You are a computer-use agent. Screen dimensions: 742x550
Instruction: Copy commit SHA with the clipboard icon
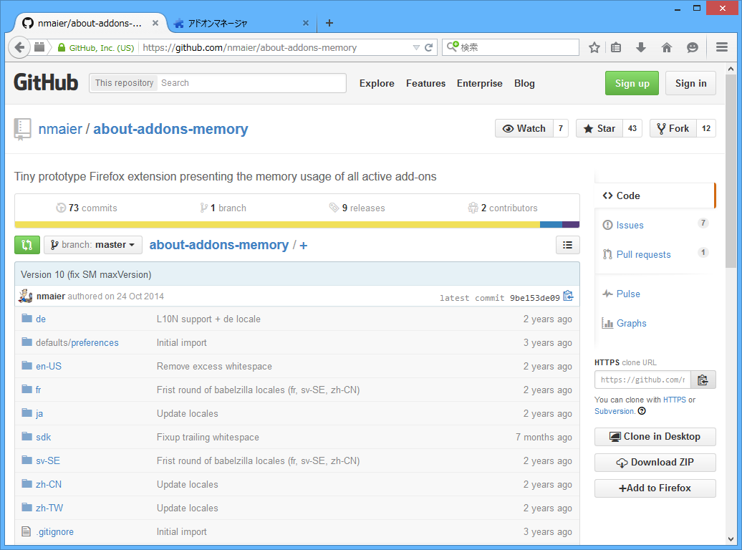coord(568,295)
